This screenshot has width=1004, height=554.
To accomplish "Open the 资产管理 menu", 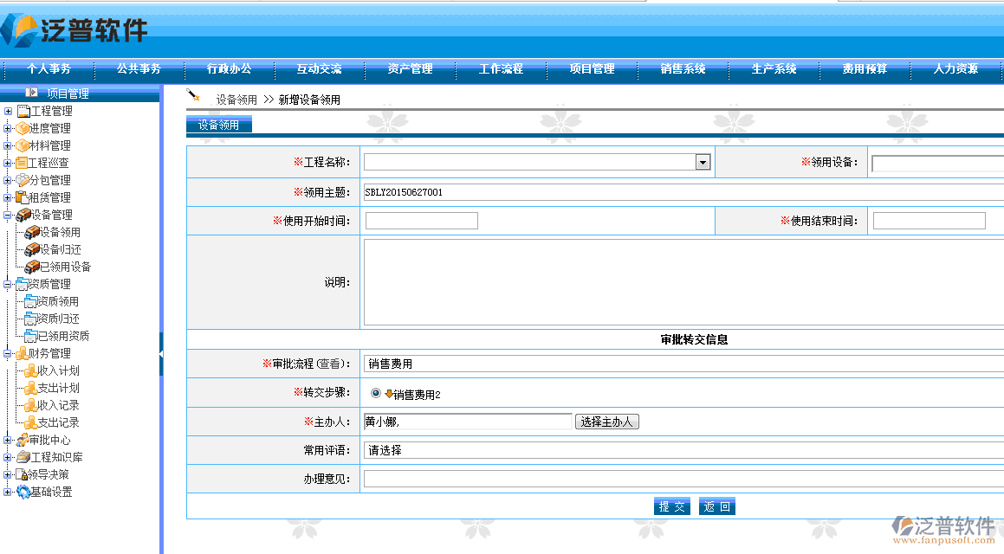I will click(x=410, y=69).
